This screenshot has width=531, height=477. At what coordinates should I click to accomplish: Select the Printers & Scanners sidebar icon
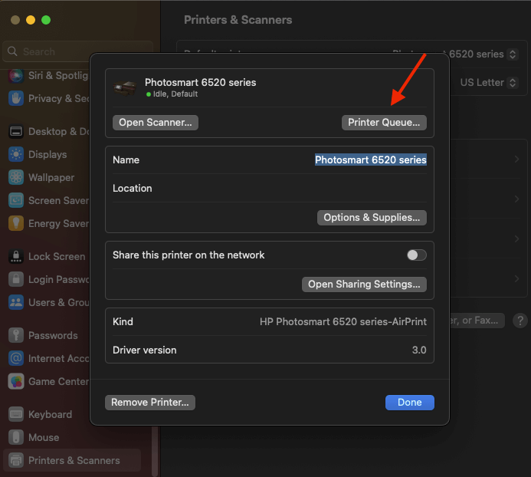16,460
